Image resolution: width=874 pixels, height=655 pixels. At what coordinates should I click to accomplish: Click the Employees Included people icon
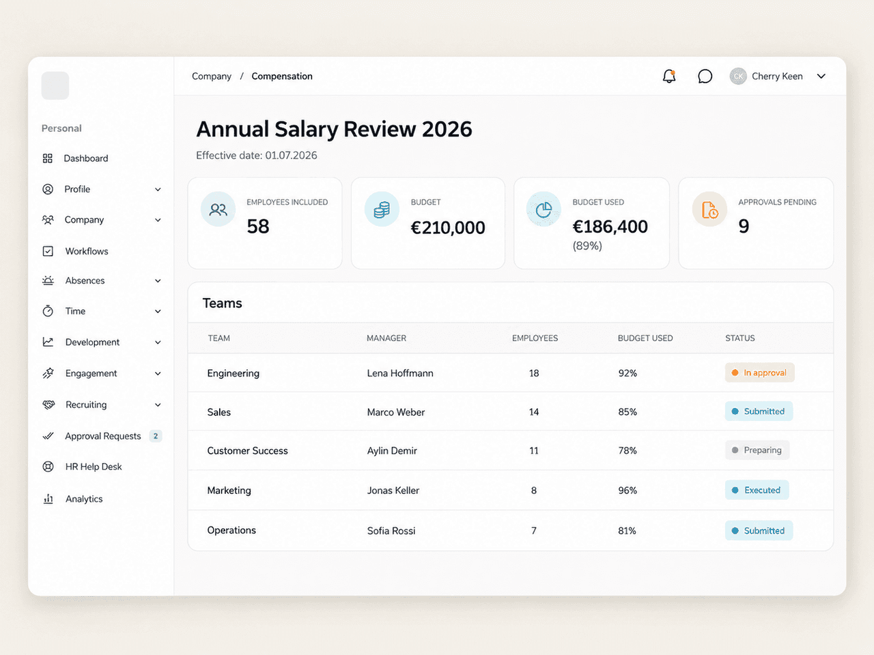click(x=218, y=209)
